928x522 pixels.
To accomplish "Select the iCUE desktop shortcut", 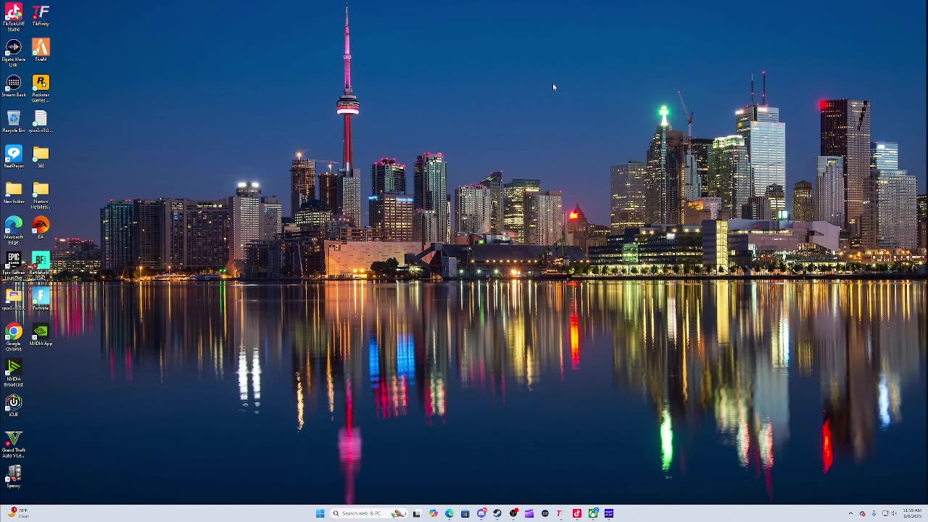I will pos(14,405).
